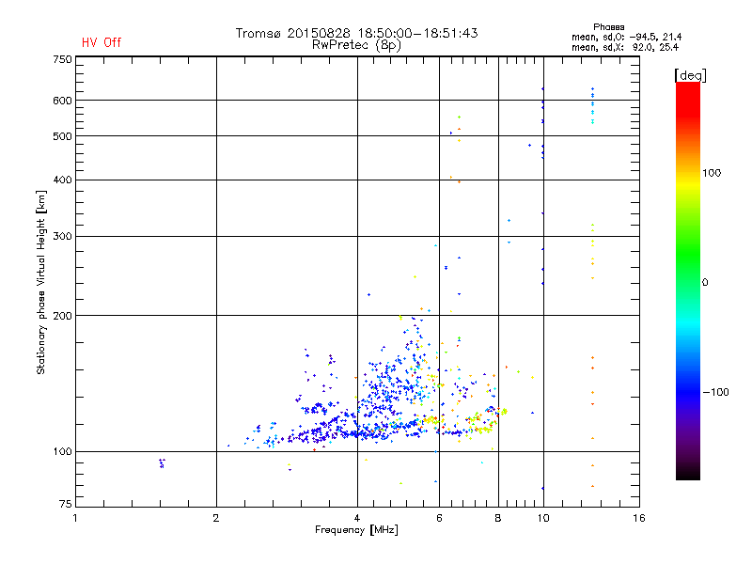Click the x-axis '1' tick label
This screenshot has height=564, width=752.
click(75, 518)
